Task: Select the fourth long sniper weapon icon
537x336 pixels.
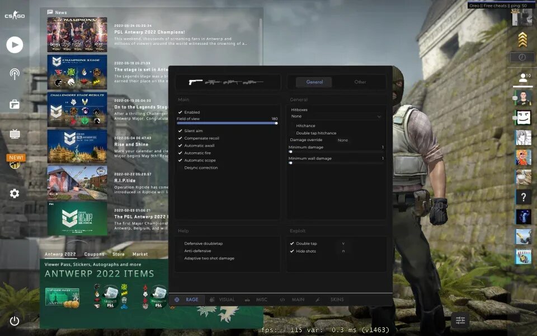Action: coord(253,82)
